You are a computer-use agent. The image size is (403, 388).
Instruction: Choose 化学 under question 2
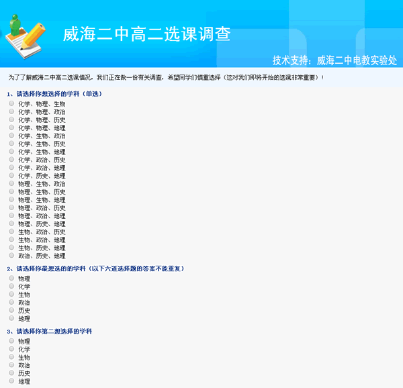[11, 286]
